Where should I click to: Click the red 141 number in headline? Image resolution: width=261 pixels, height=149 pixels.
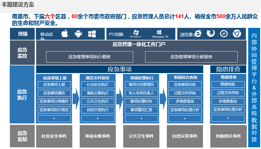coord(179,16)
